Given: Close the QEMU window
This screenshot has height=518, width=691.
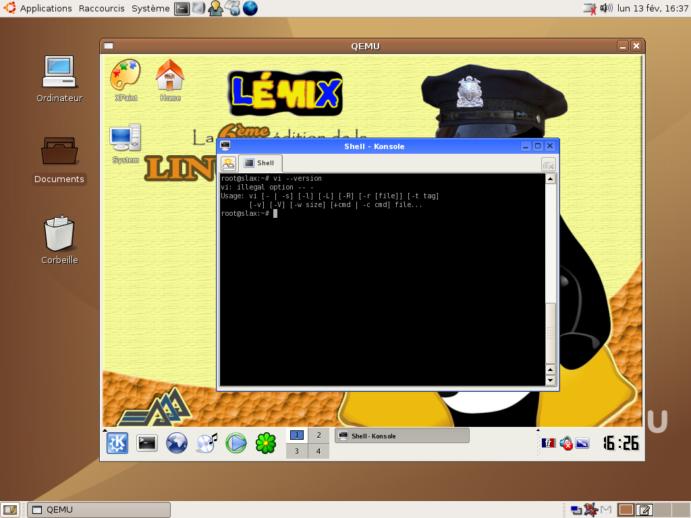Looking at the screenshot, I should pos(636,46).
